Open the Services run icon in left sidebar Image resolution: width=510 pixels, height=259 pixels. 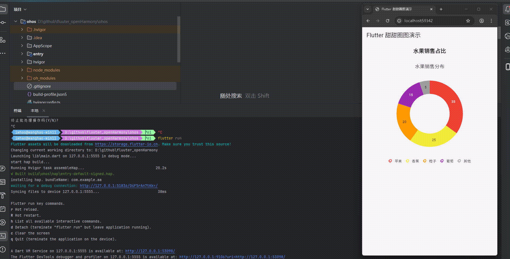tap(3, 222)
